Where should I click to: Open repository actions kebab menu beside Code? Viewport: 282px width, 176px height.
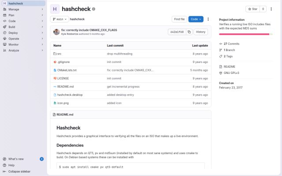pos(208,19)
